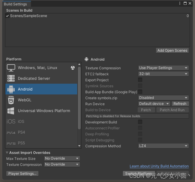Open the Max Texture Size dropdown
Screen dimensions: 195x182
pos(62,158)
